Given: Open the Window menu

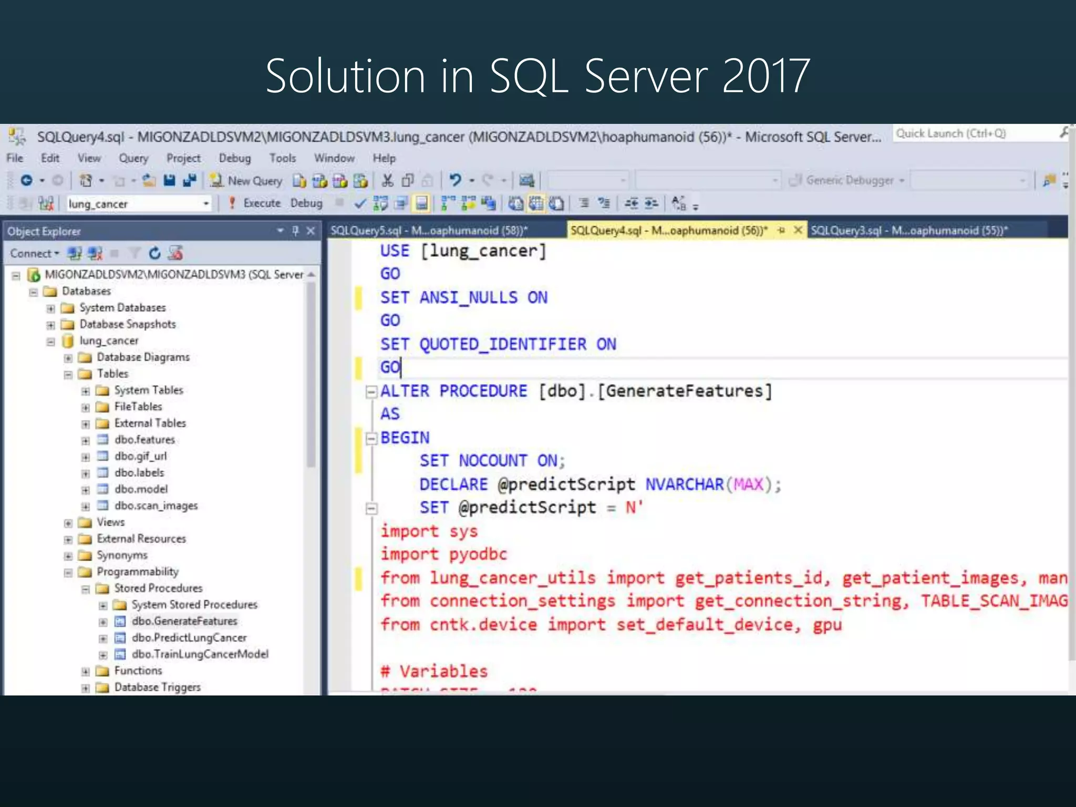Looking at the screenshot, I should coord(334,158).
